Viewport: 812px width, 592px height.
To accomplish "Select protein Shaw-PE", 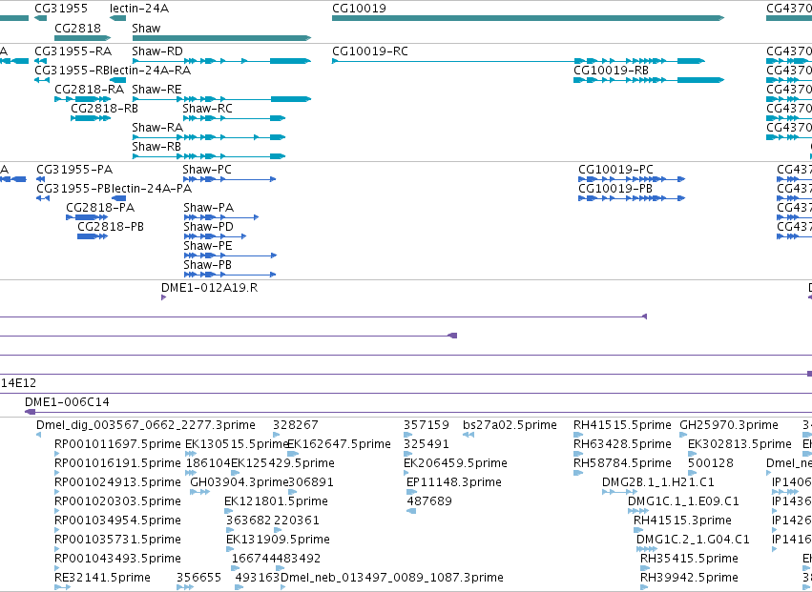I will (x=231, y=255).
